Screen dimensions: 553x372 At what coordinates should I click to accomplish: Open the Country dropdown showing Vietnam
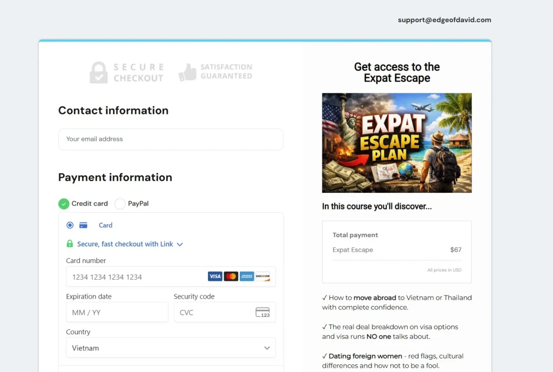171,348
